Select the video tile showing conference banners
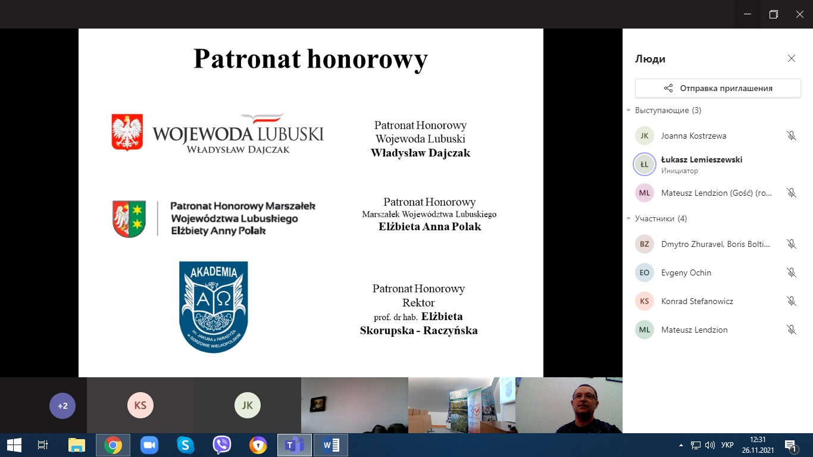The width and height of the screenshot is (813, 457). coord(462,405)
